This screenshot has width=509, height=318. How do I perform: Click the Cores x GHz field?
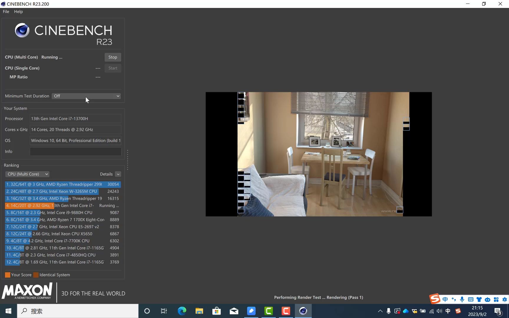click(x=75, y=130)
